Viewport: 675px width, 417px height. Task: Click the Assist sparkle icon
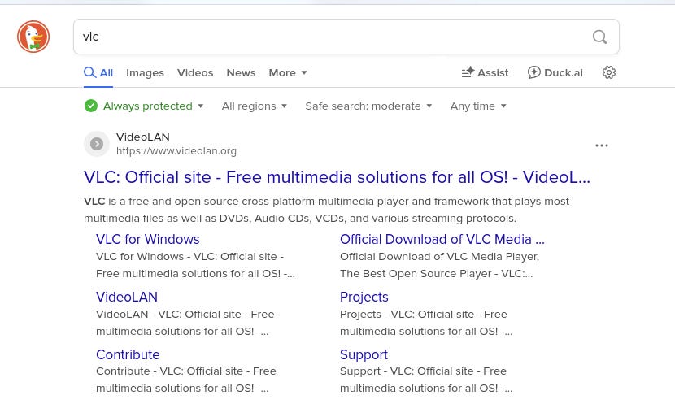pyautogui.click(x=468, y=72)
